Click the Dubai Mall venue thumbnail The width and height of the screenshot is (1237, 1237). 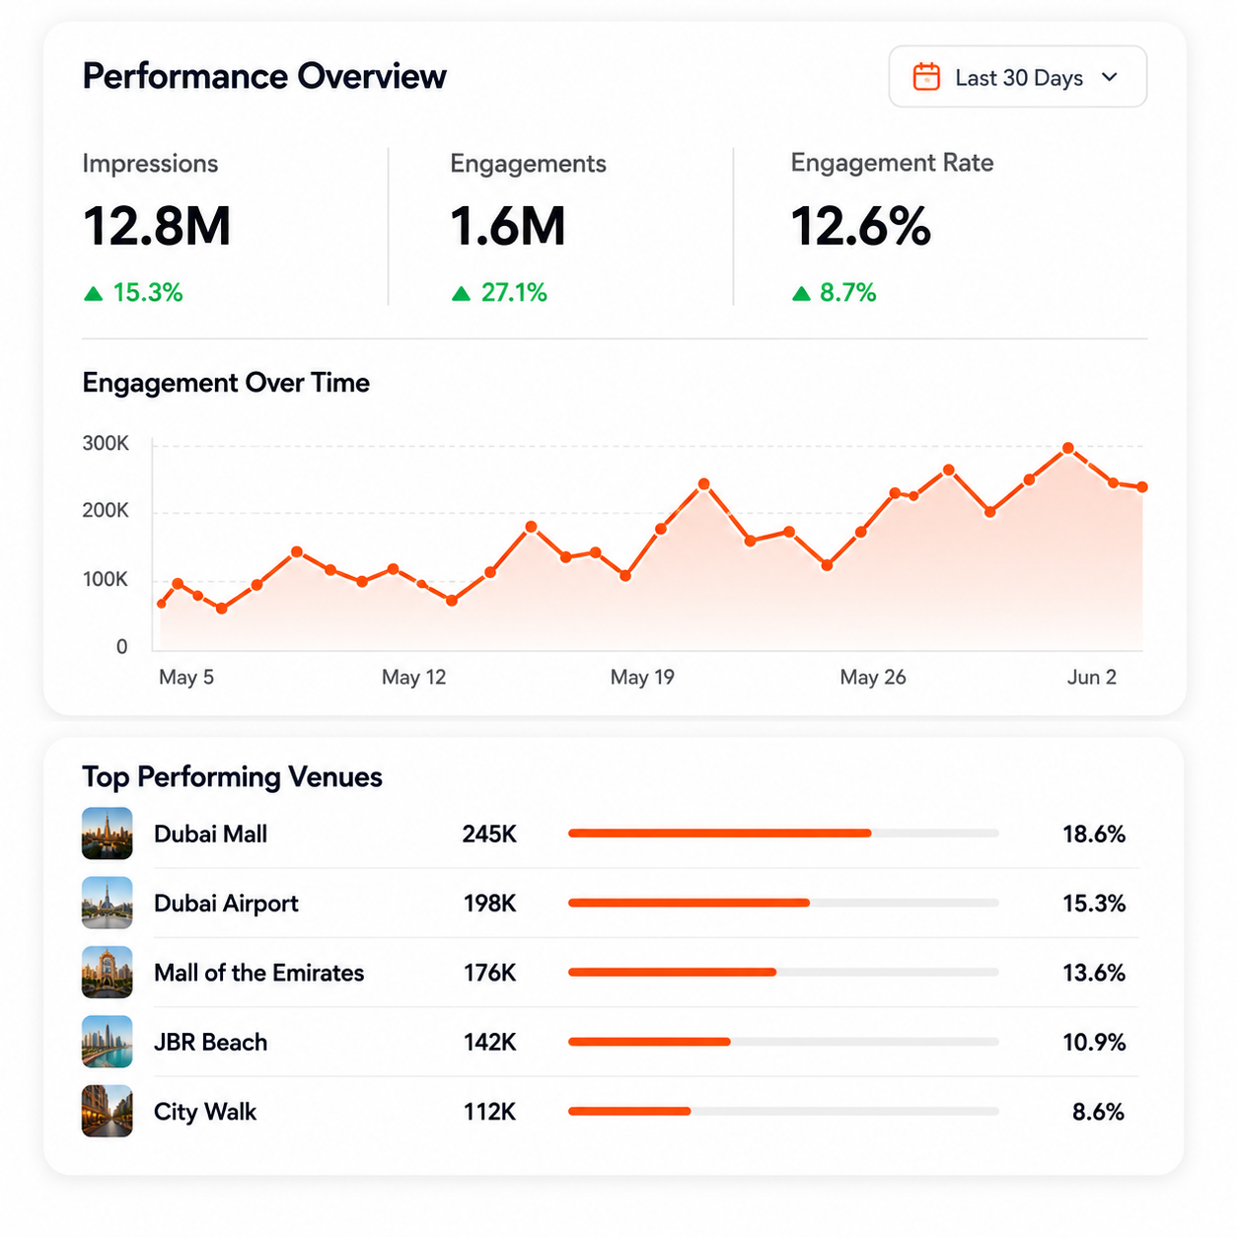[107, 834]
